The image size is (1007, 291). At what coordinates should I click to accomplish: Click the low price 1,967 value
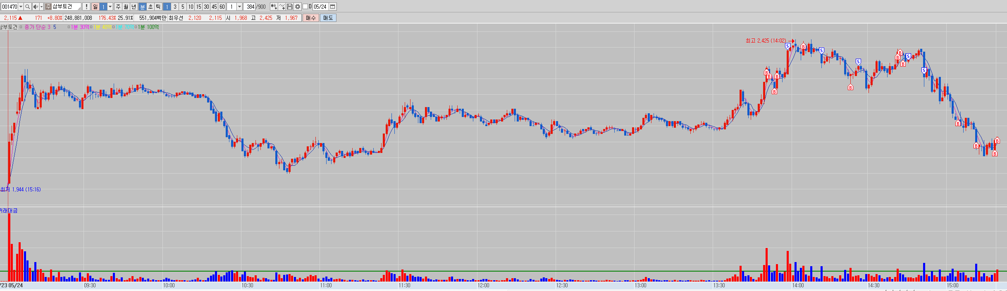coord(291,18)
